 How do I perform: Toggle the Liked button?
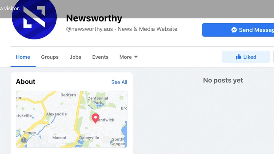point(246,57)
